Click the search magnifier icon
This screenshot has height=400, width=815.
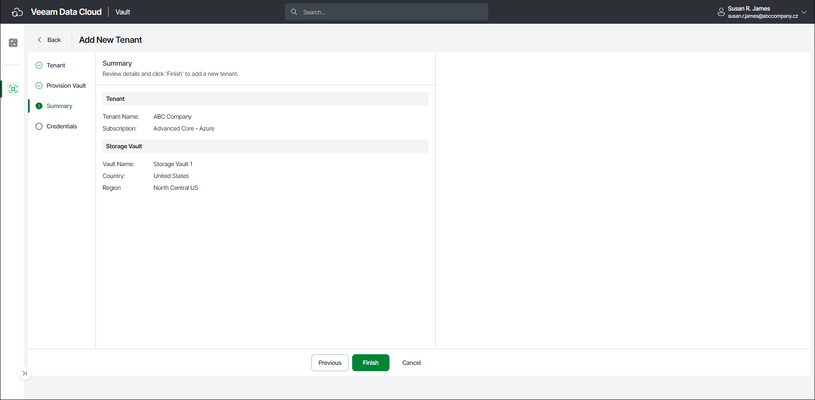coord(294,12)
